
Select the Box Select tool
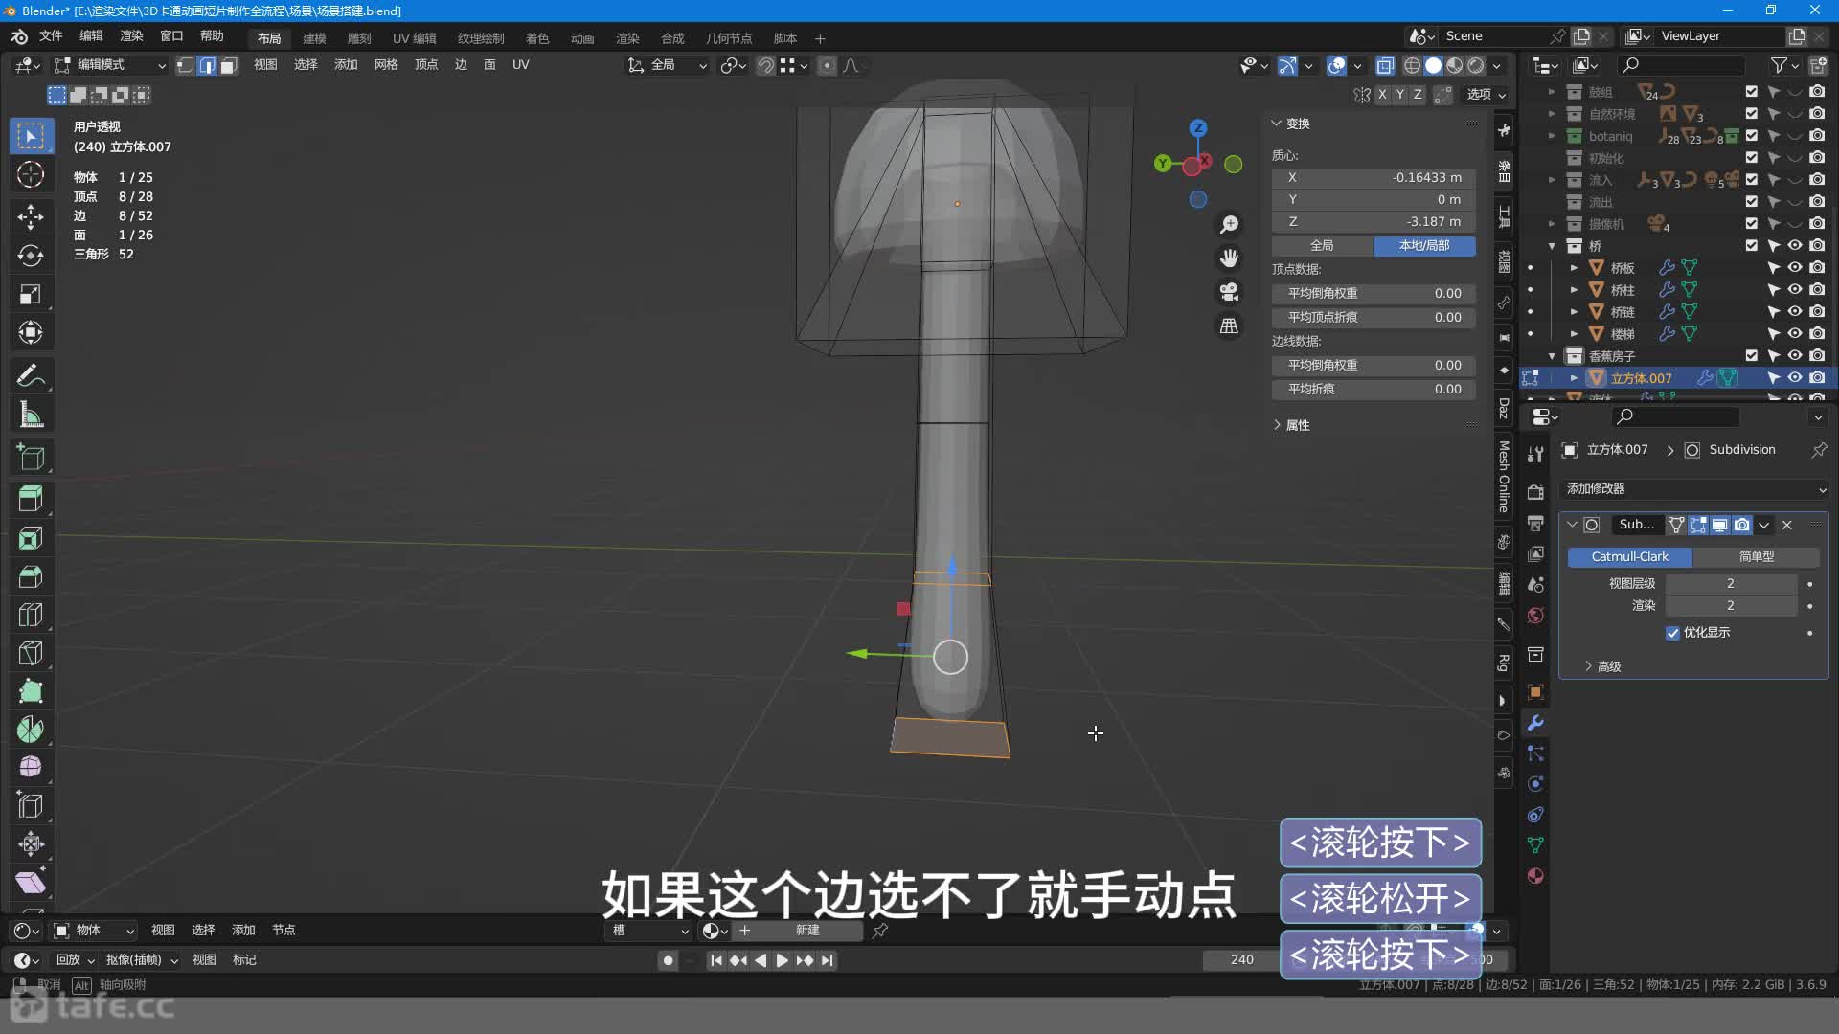tap(31, 136)
